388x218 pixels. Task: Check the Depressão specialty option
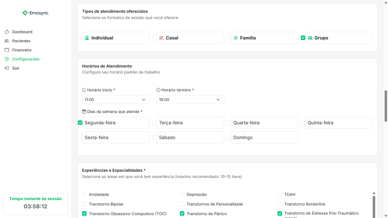click(x=182, y=194)
